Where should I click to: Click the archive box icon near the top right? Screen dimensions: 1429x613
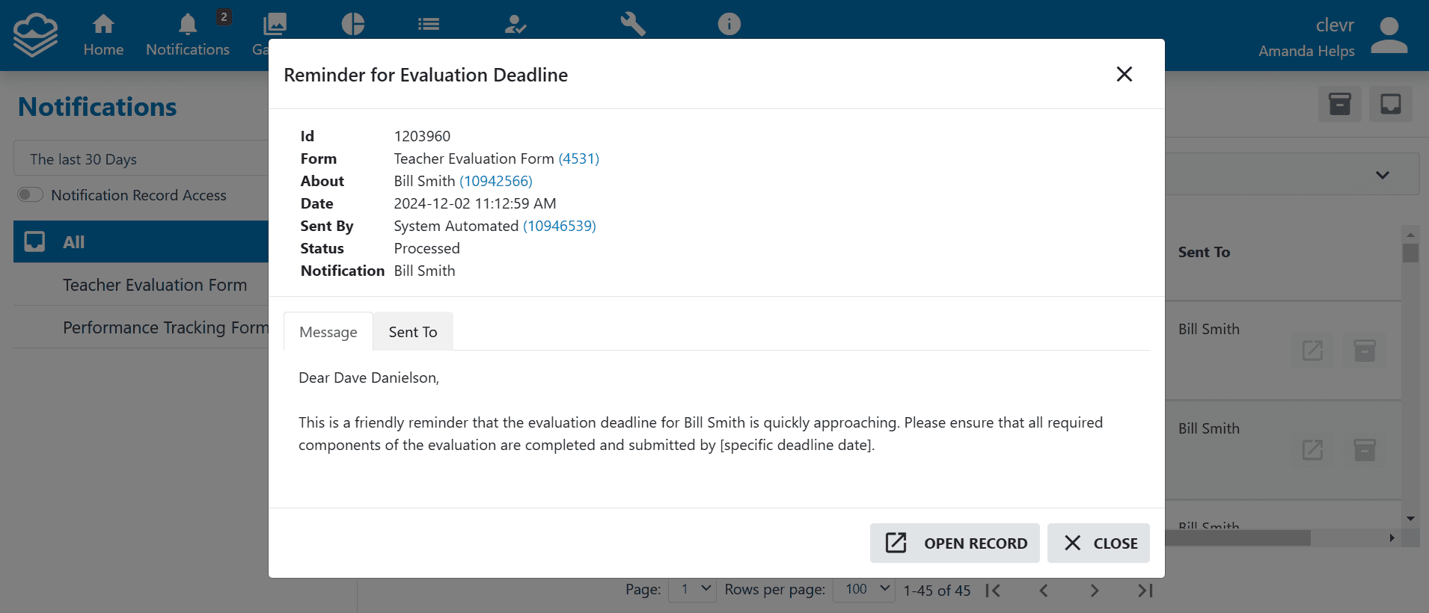tap(1340, 104)
